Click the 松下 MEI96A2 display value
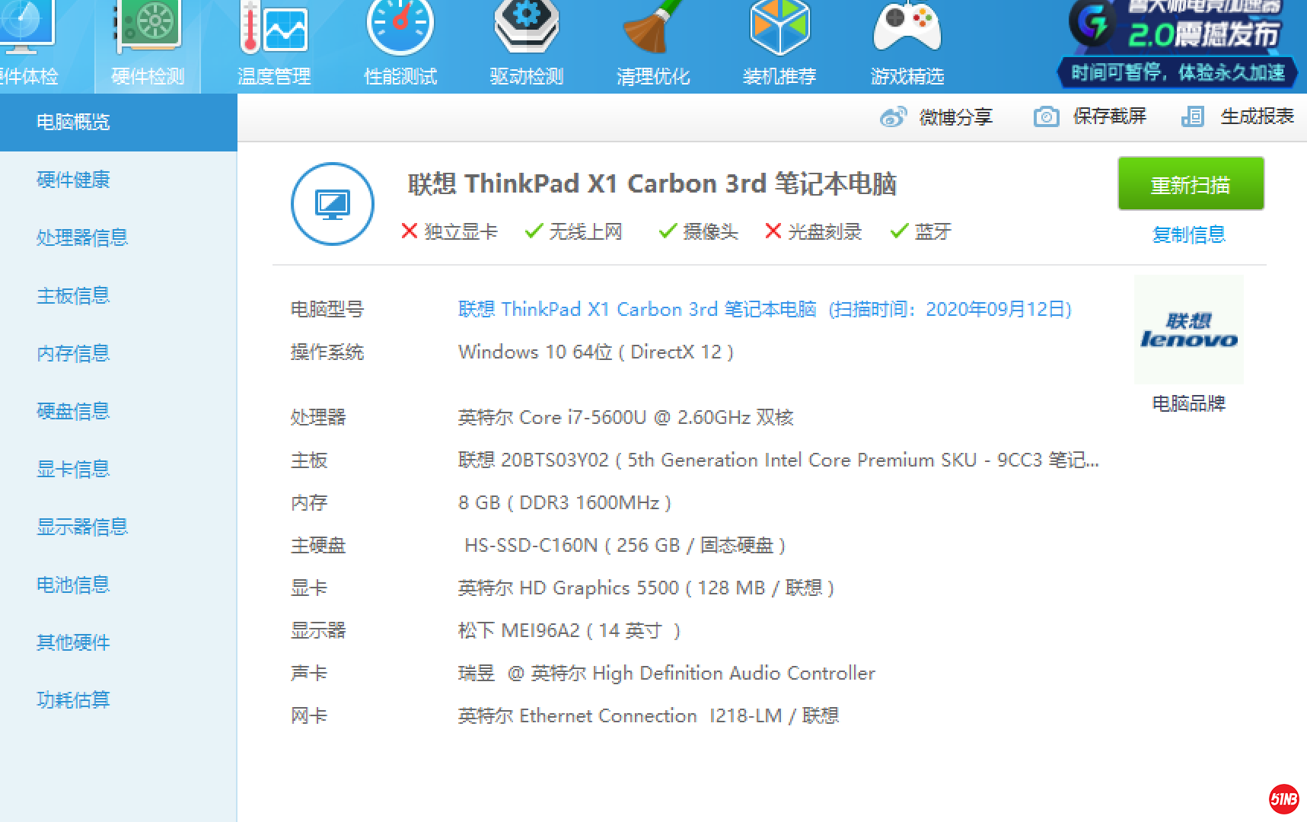This screenshot has height=822, width=1307. click(x=569, y=631)
